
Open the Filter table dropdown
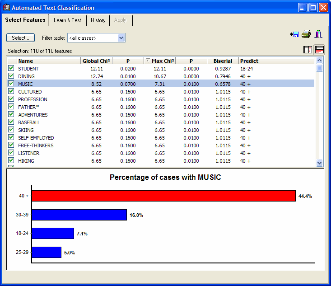point(121,38)
